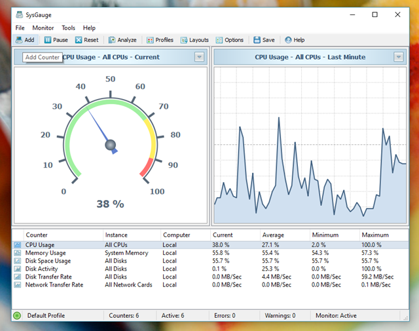Sort by the Computer column header

(186, 235)
